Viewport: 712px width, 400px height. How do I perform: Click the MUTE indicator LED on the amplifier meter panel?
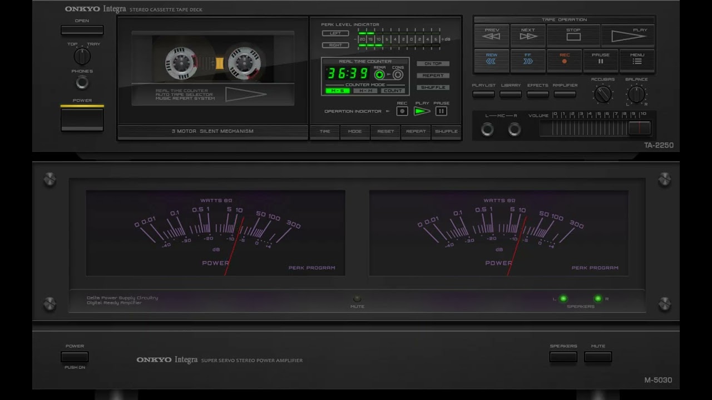pos(357,299)
